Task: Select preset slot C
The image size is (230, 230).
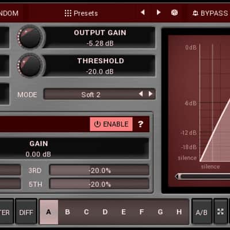Action: pos(86,212)
